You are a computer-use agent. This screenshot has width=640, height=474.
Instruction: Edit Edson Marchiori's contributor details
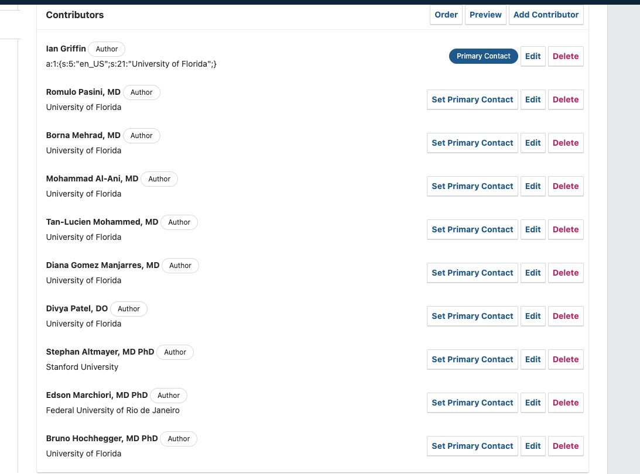[x=533, y=403]
